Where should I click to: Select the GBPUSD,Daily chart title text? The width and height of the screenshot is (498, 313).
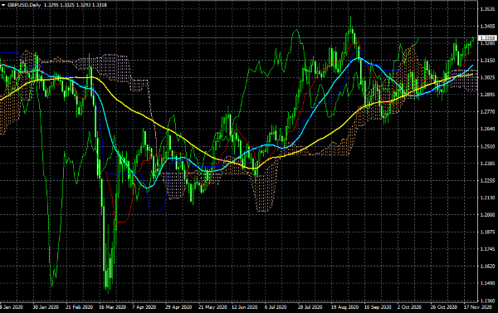coord(24,5)
